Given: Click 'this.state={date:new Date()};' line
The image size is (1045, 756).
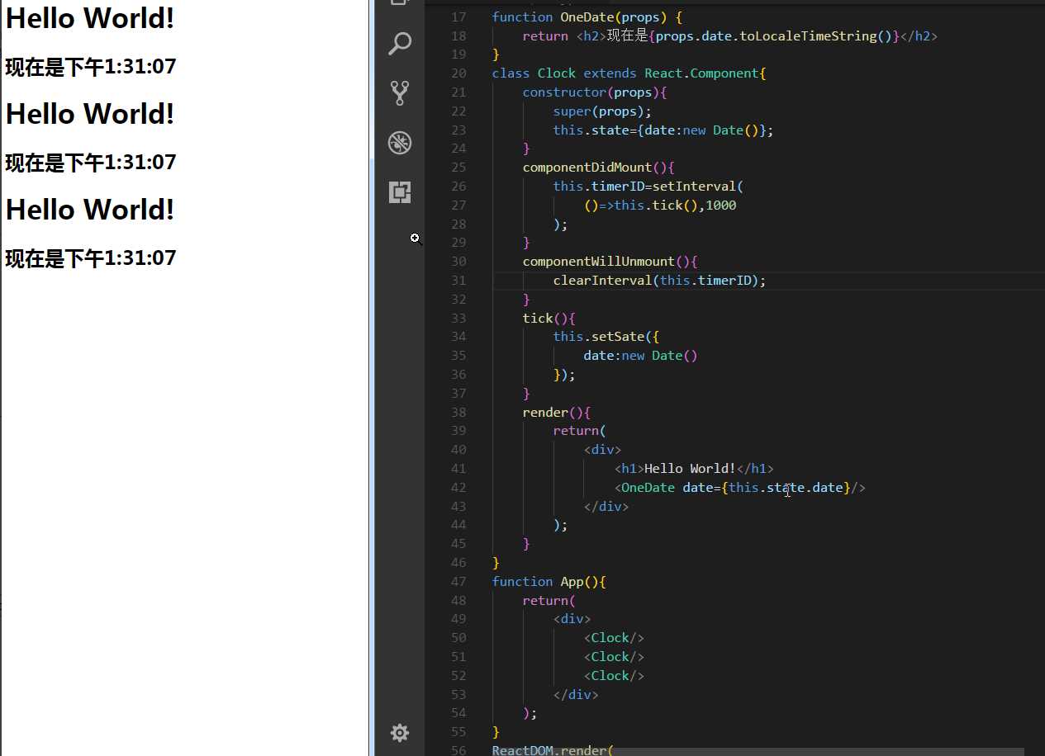Looking at the screenshot, I should click(663, 130).
